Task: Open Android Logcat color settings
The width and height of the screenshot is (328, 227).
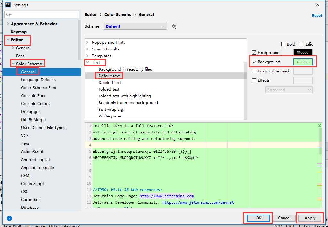Action: (36, 160)
